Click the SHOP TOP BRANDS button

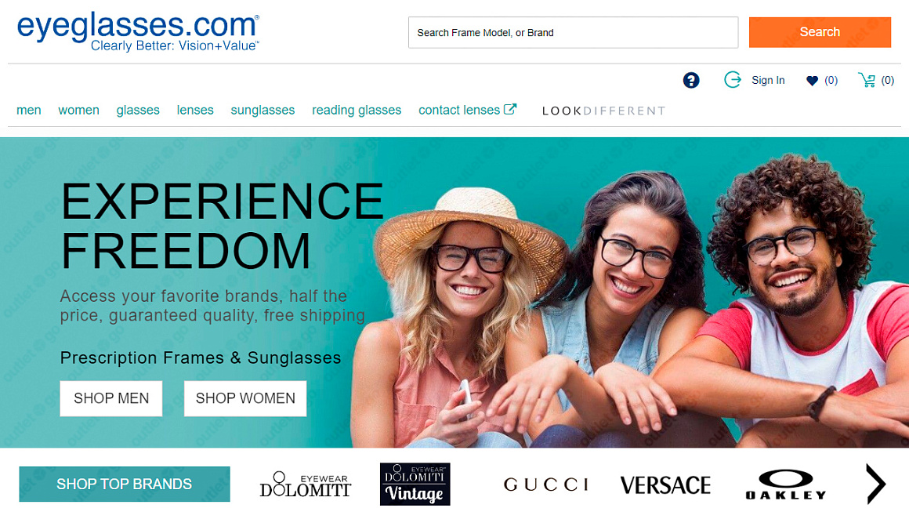[x=125, y=485]
